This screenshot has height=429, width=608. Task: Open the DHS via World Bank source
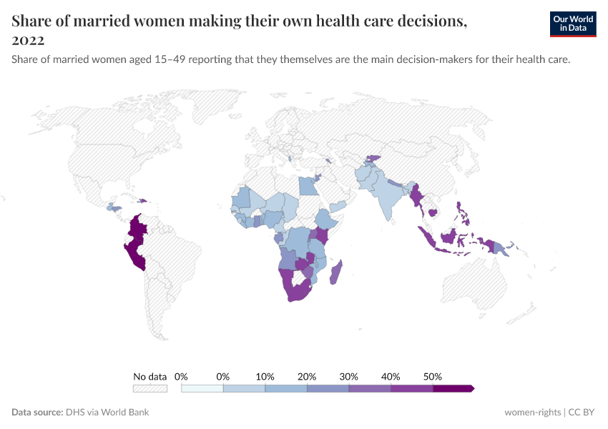[x=107, y=413]
